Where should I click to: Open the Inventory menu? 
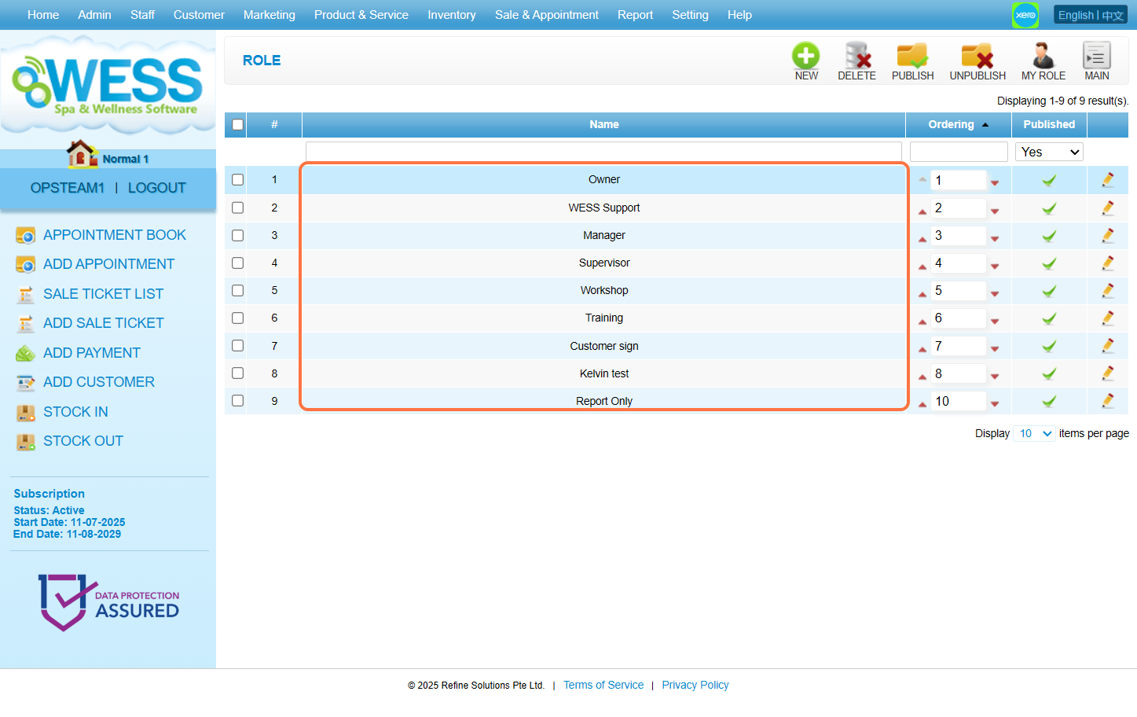(451, 15)
